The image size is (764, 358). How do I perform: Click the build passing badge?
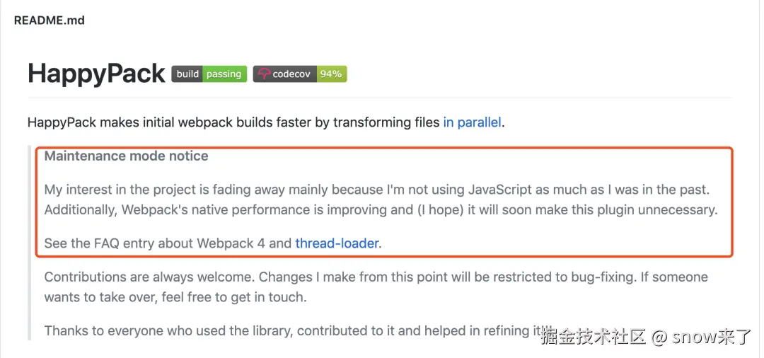209,74
